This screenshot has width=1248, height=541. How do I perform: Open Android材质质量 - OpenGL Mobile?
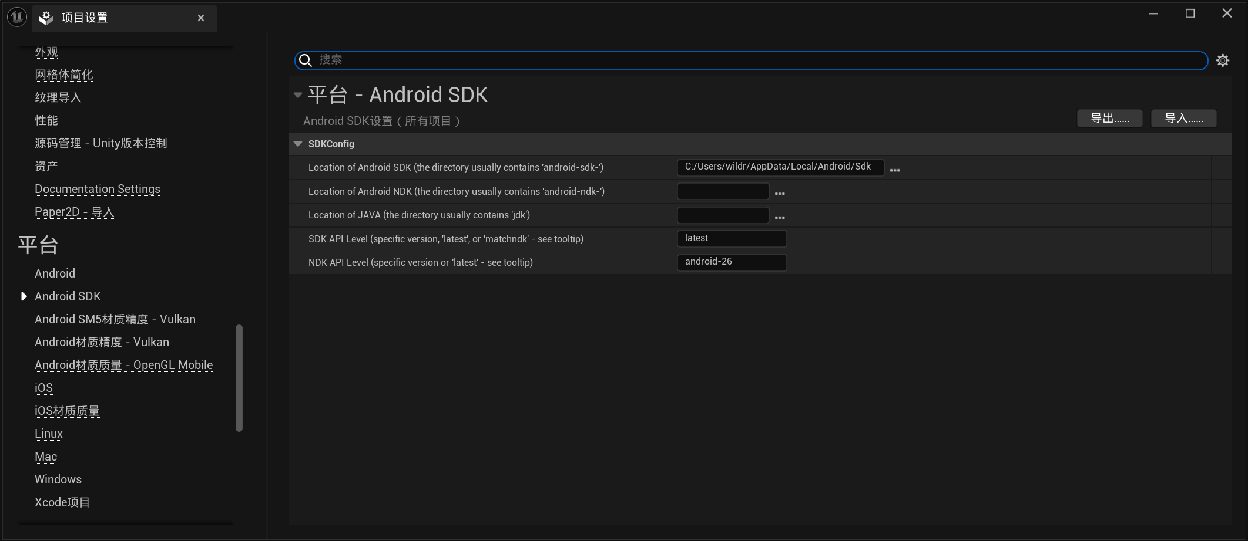click(124, 365)
